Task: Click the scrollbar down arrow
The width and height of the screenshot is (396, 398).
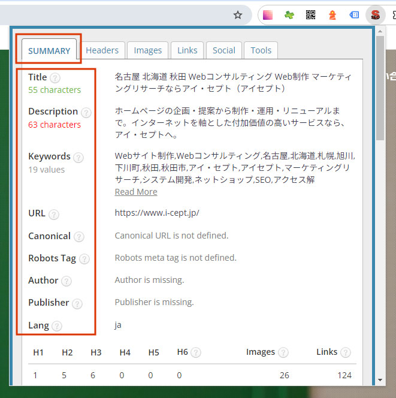Action: coord(379,379)
